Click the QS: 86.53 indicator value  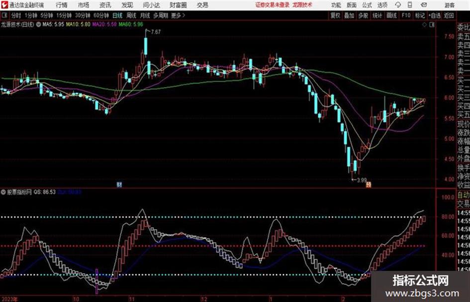click(x=44, y=192)
